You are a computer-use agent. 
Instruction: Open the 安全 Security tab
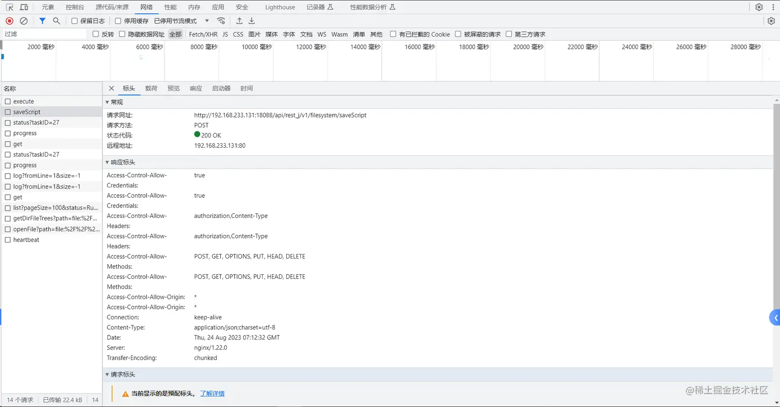coord(242,7)
